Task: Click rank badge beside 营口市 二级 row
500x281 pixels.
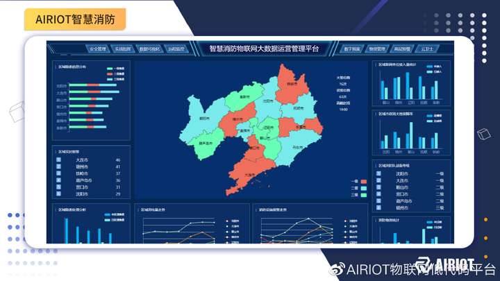Action: tap(378, 194)
